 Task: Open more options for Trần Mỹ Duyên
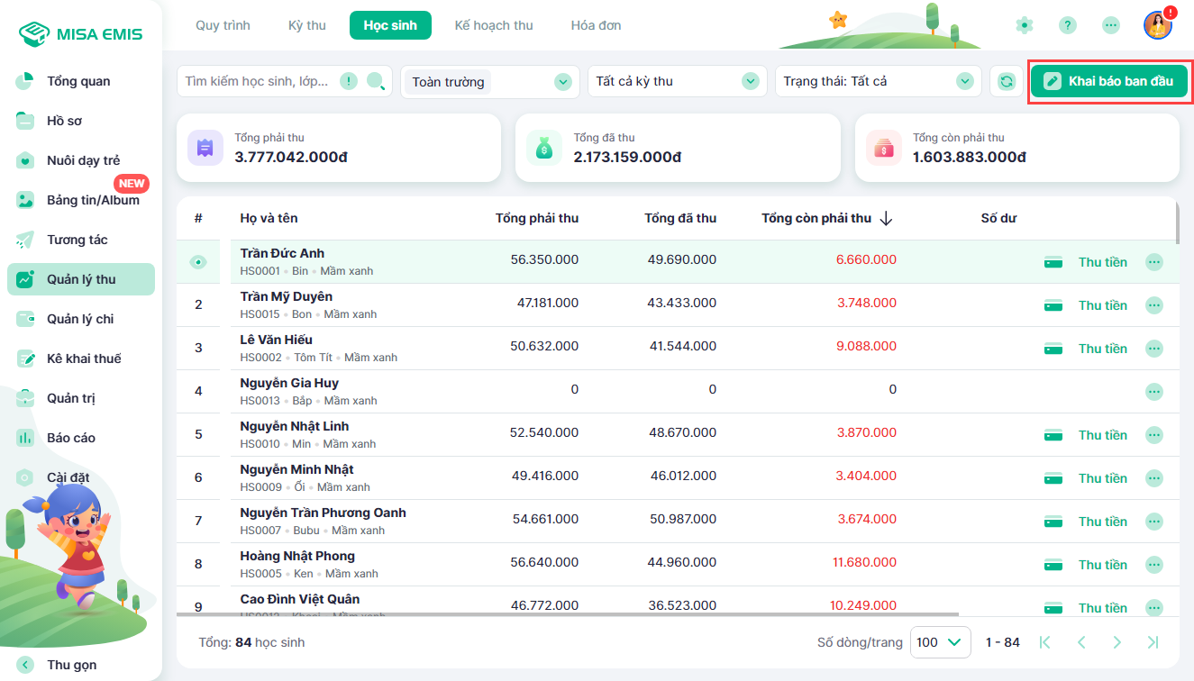click(x=1153, y=305)
